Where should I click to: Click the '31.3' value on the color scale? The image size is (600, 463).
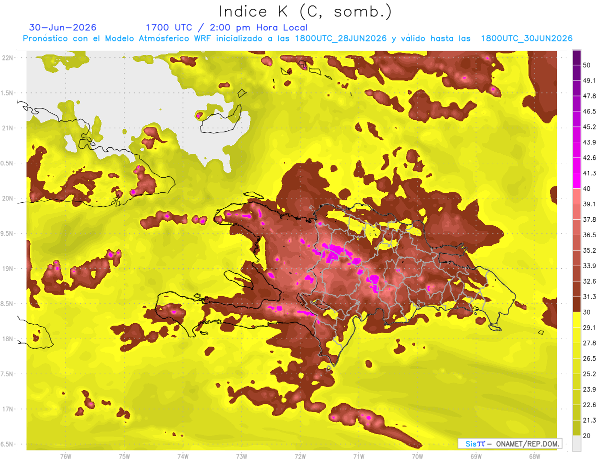point(590,297)
